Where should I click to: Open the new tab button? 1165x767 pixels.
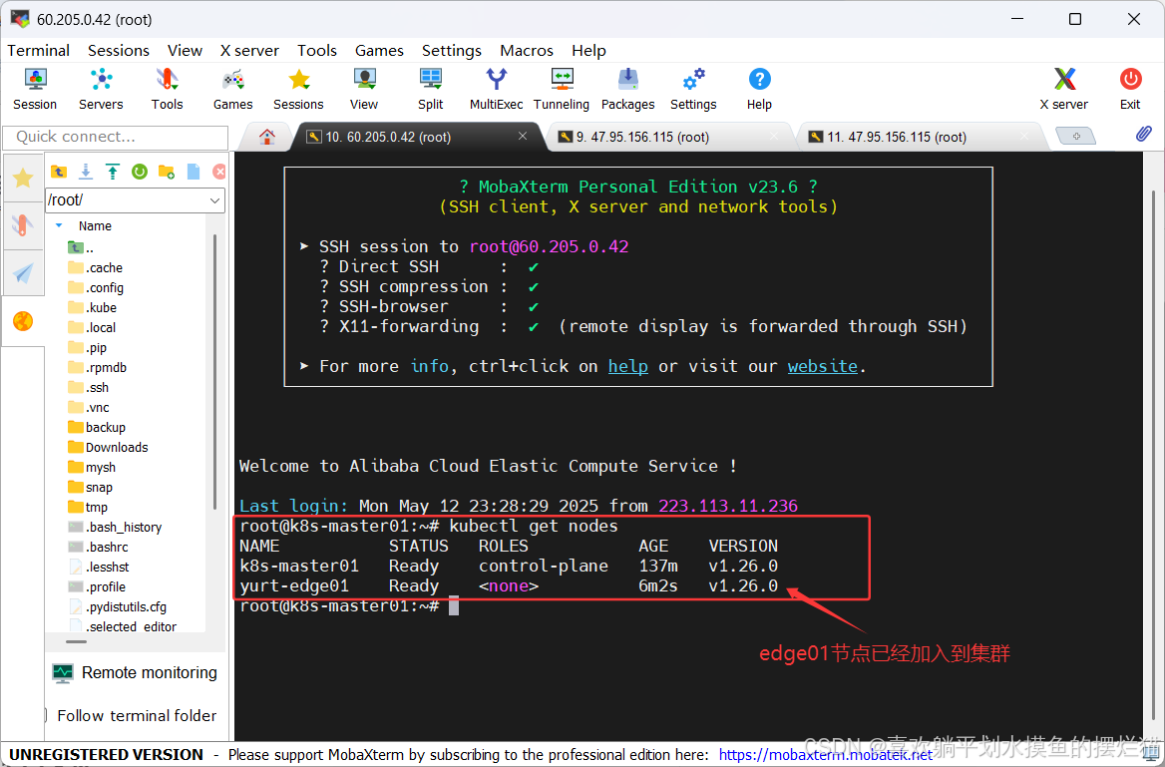(x=1075, y=136)
